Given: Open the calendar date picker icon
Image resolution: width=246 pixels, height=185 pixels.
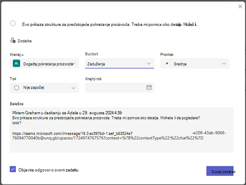Looking at the screenshot, I should point(149,87).
